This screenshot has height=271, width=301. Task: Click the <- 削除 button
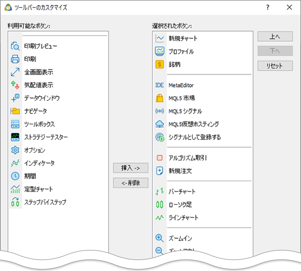[x=131, y=183]
